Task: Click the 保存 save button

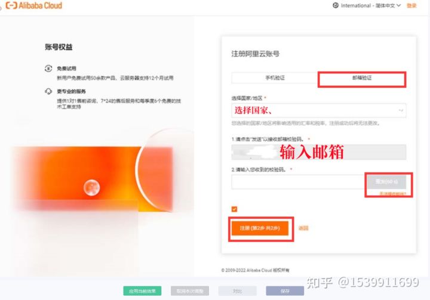Action: [285, 291]
